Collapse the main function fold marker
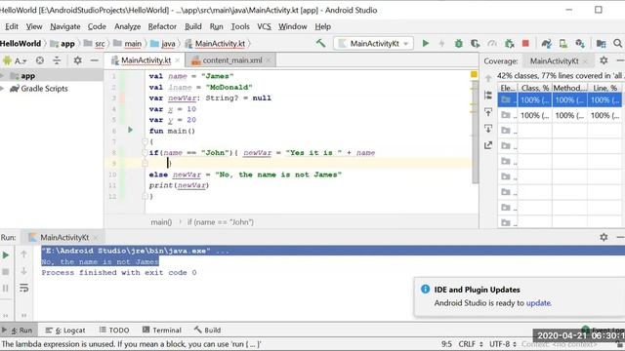Screen dimensions: 625x351 146,141
